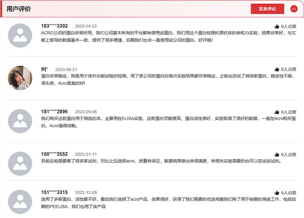This screenshot has height=218, width=304.
Task: Open avatar of user 183****3302
Action: click(20, 35)
